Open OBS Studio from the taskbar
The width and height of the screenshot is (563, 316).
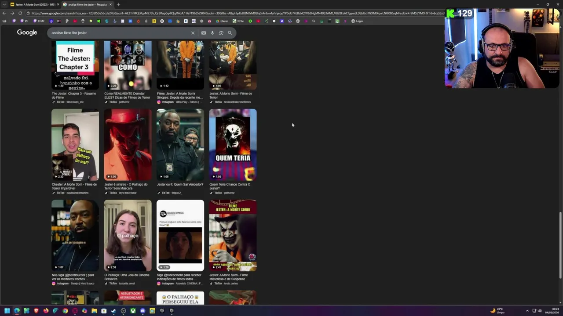(x=123, y=311)
